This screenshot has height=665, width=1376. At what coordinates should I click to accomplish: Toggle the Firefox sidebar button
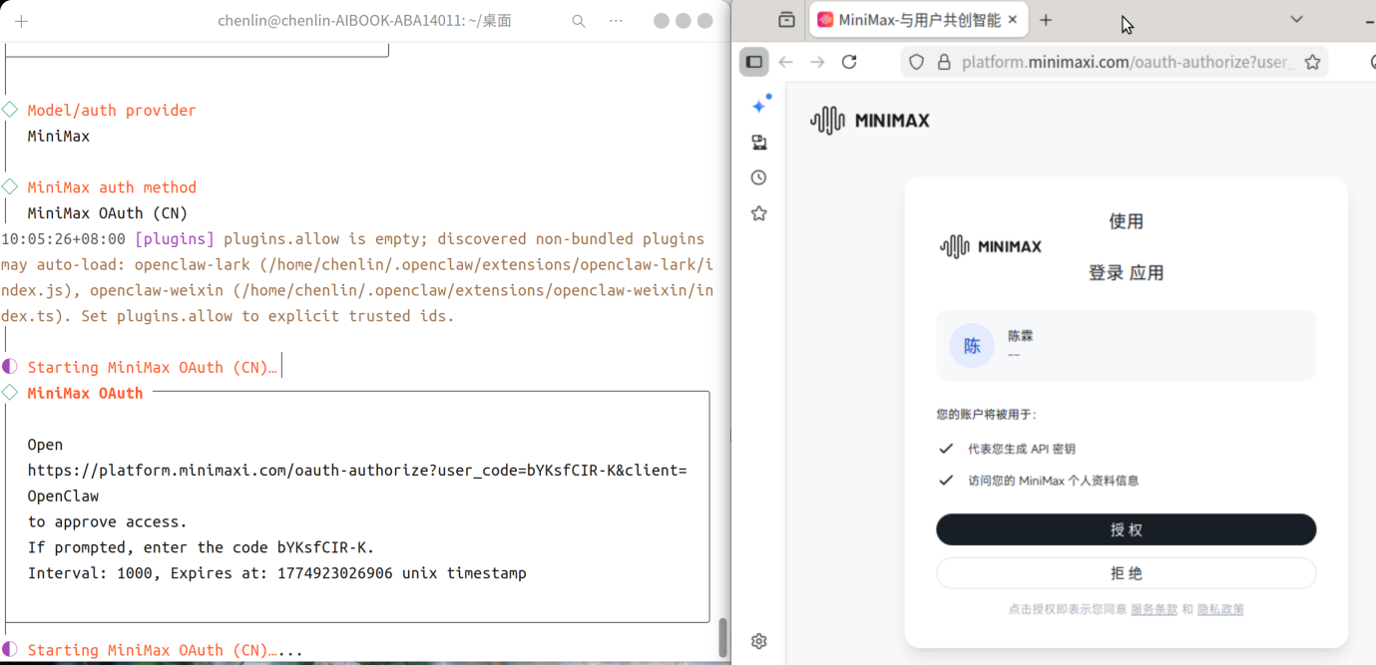coord(754,62)
